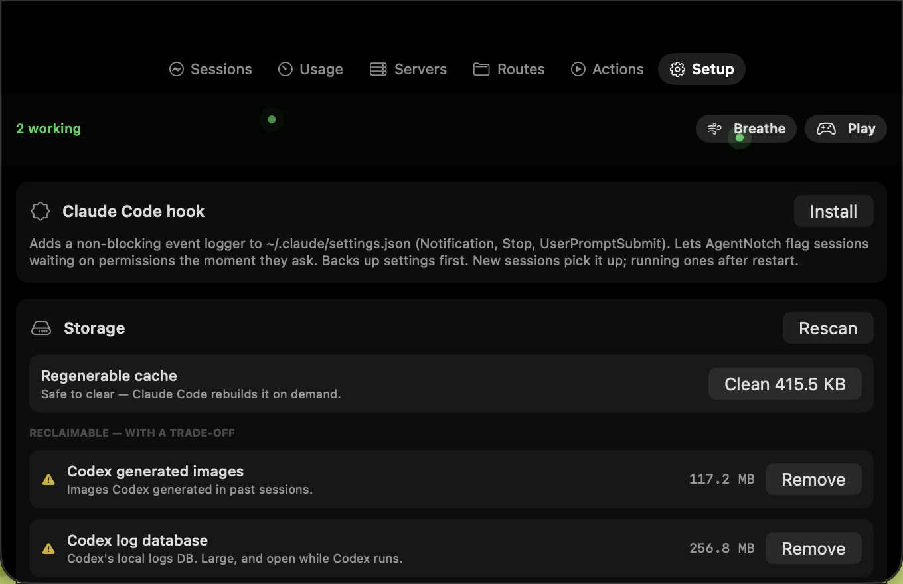Switch to the Usage tab
This screenshot has height=584, width=903.
[310, 69]
